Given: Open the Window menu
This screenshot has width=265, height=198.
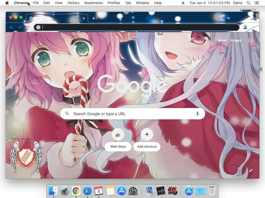Looking at the screenshot, I should click(x=143, y=3).
